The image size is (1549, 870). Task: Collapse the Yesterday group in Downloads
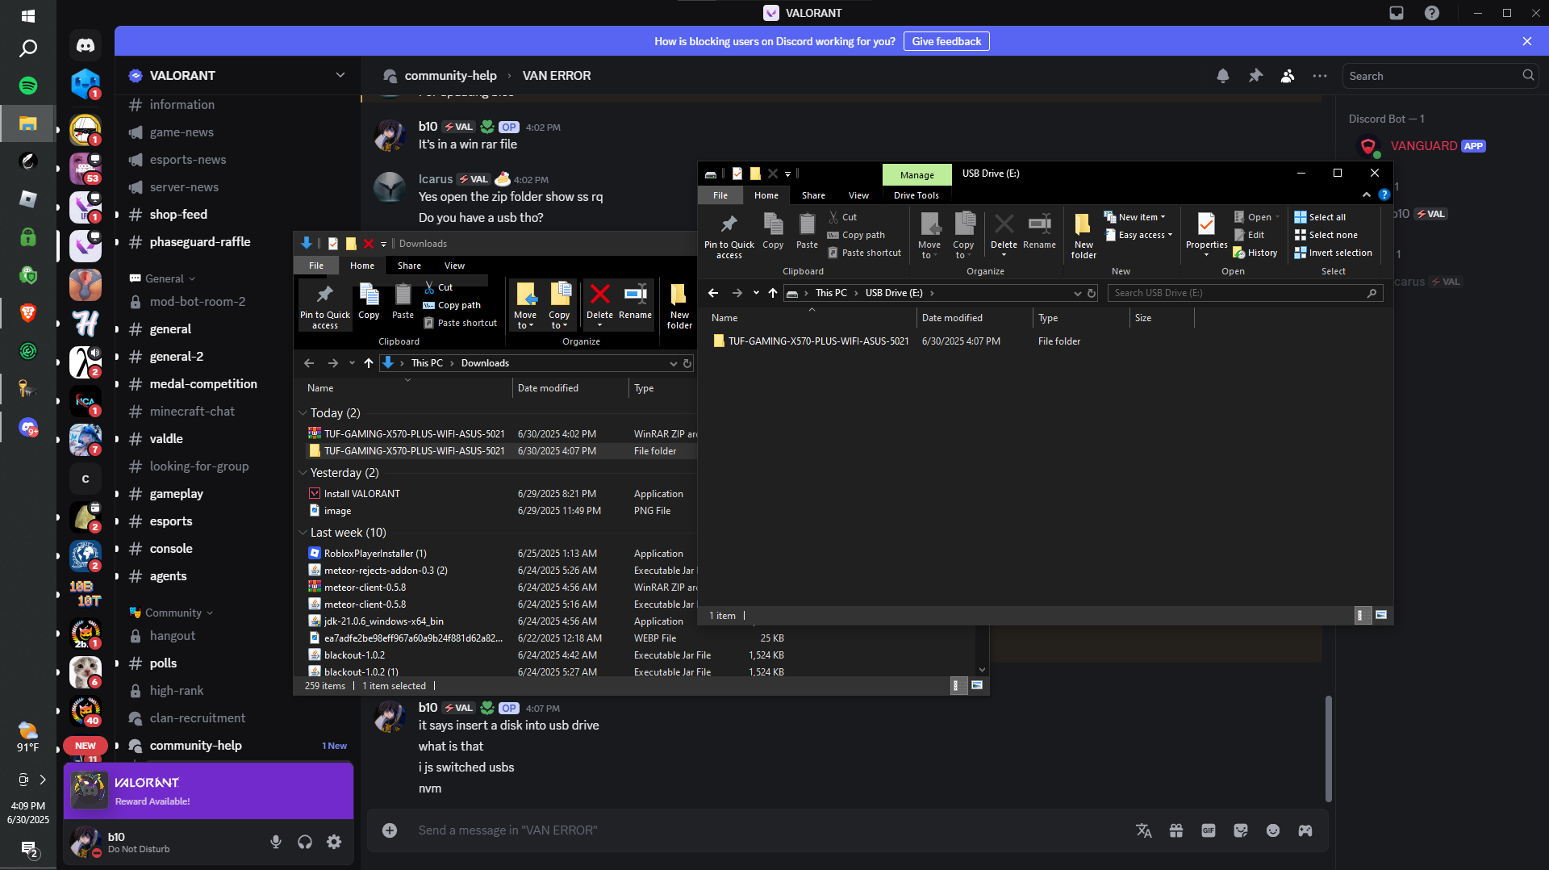303,473
